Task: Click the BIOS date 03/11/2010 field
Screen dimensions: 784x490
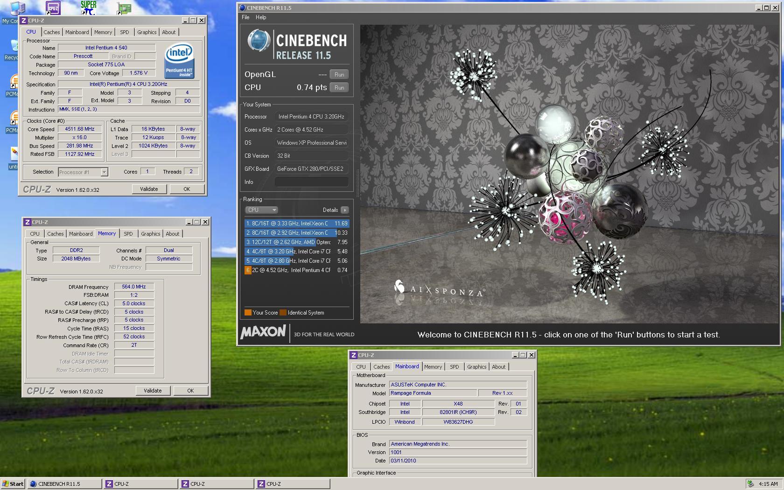Action: [458, 461]
